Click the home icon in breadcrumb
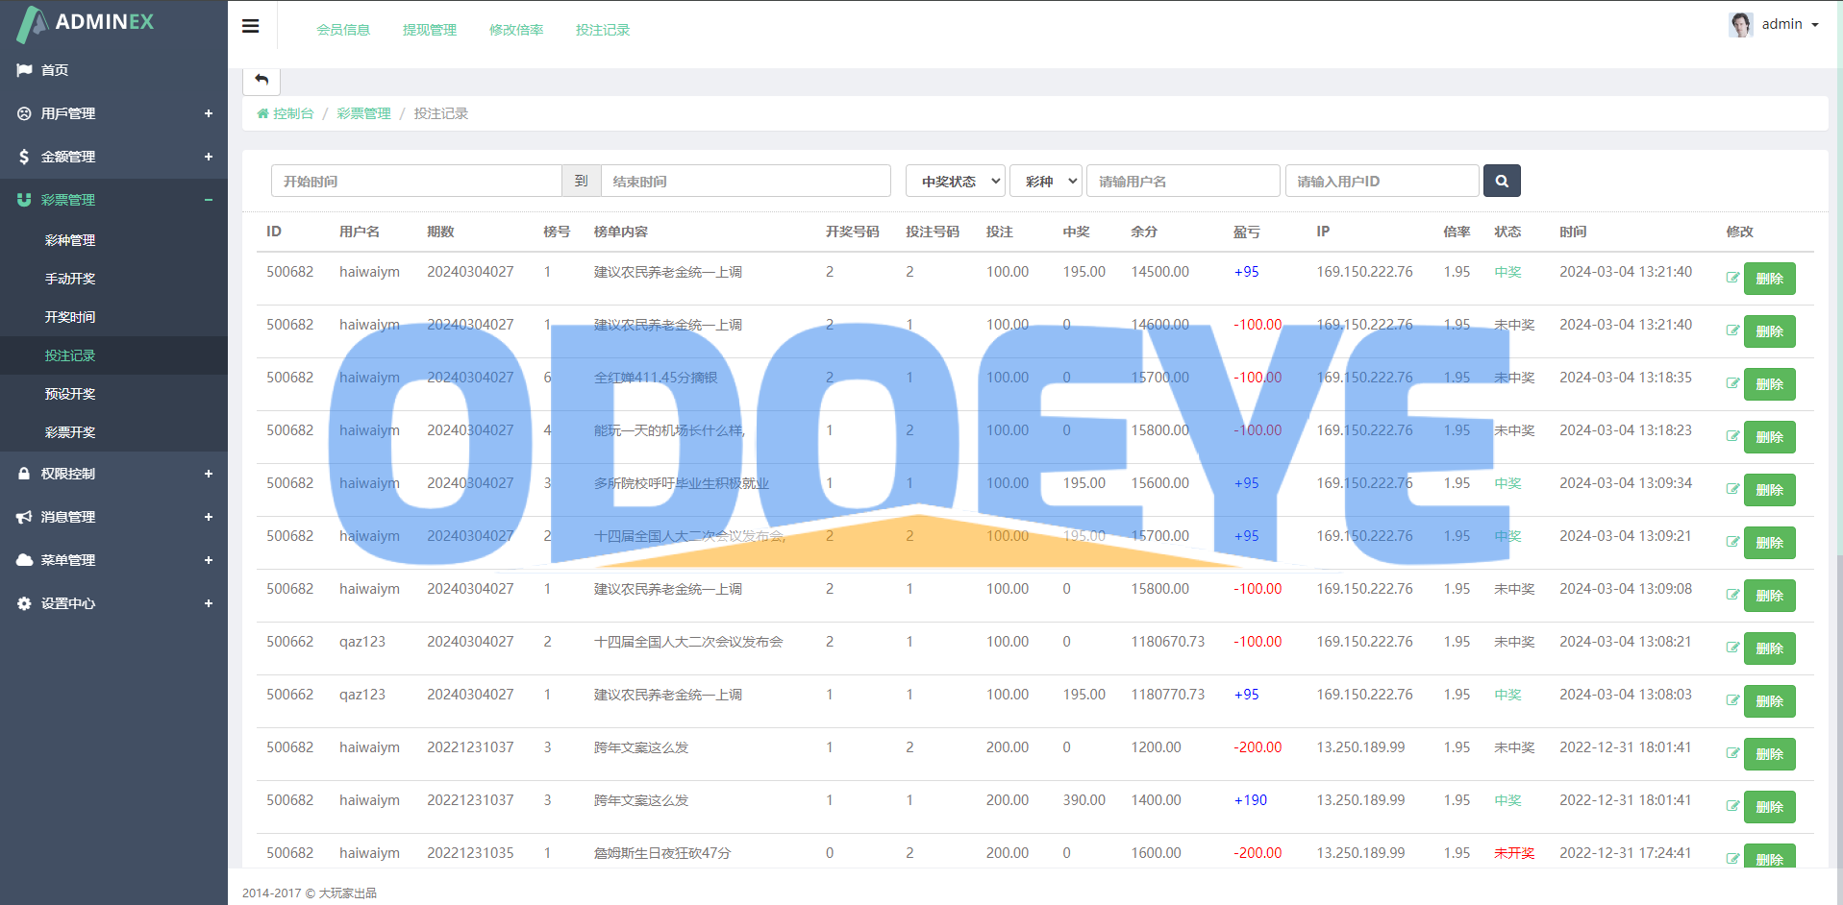This screenshot has height=905, width=1843. point(262,113)
